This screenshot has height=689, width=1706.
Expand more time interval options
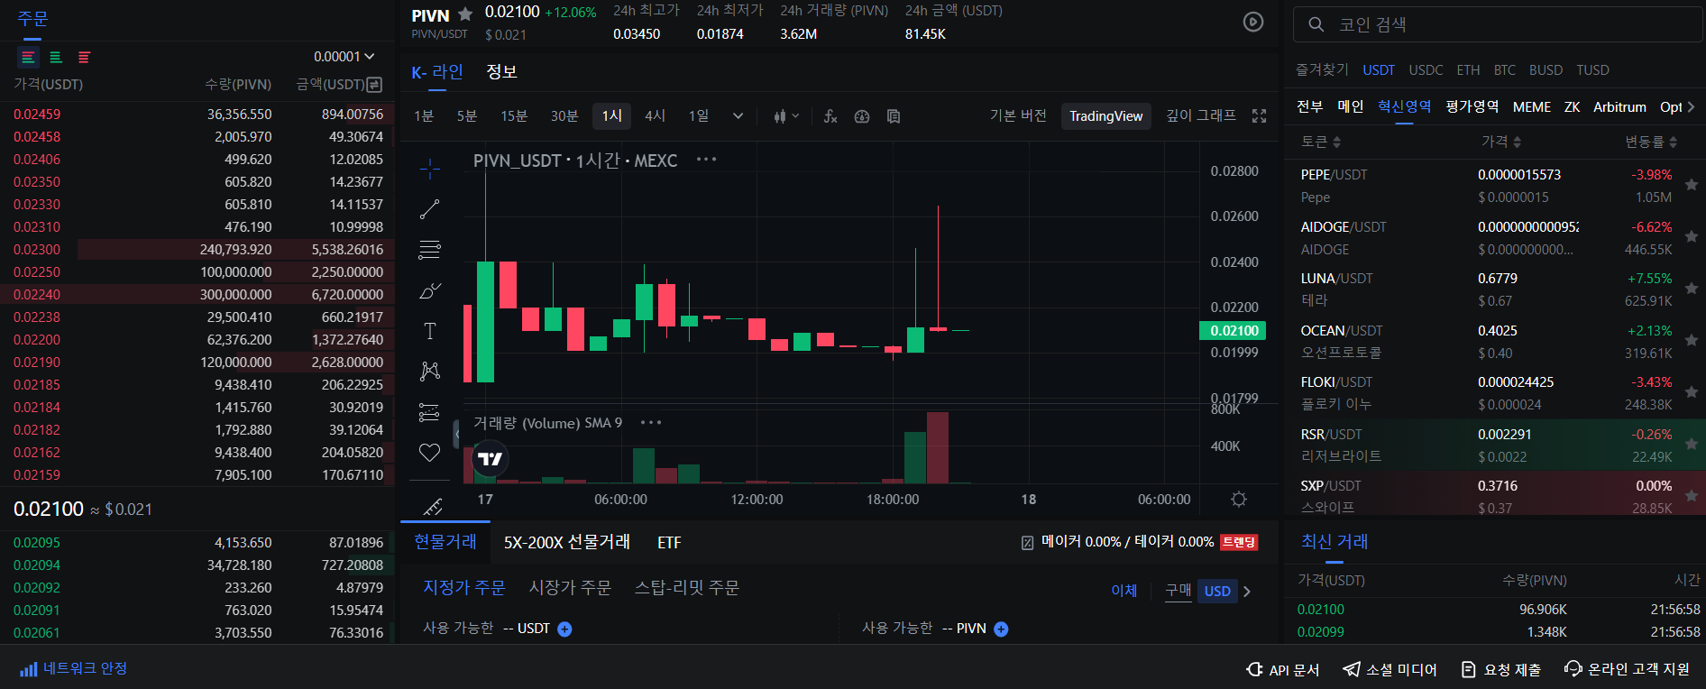tap(738, 116)
